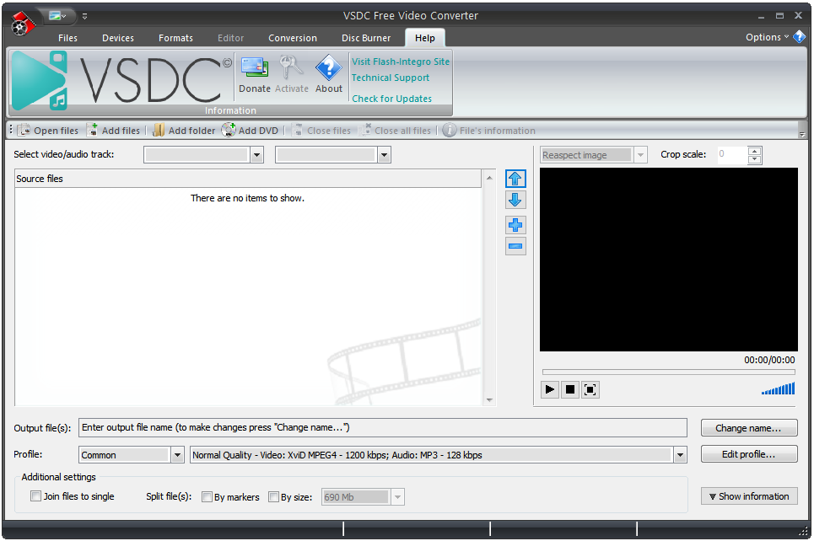The image size is (814, 541).
Task: Click the preview seek bar
Action: point(668,372)
